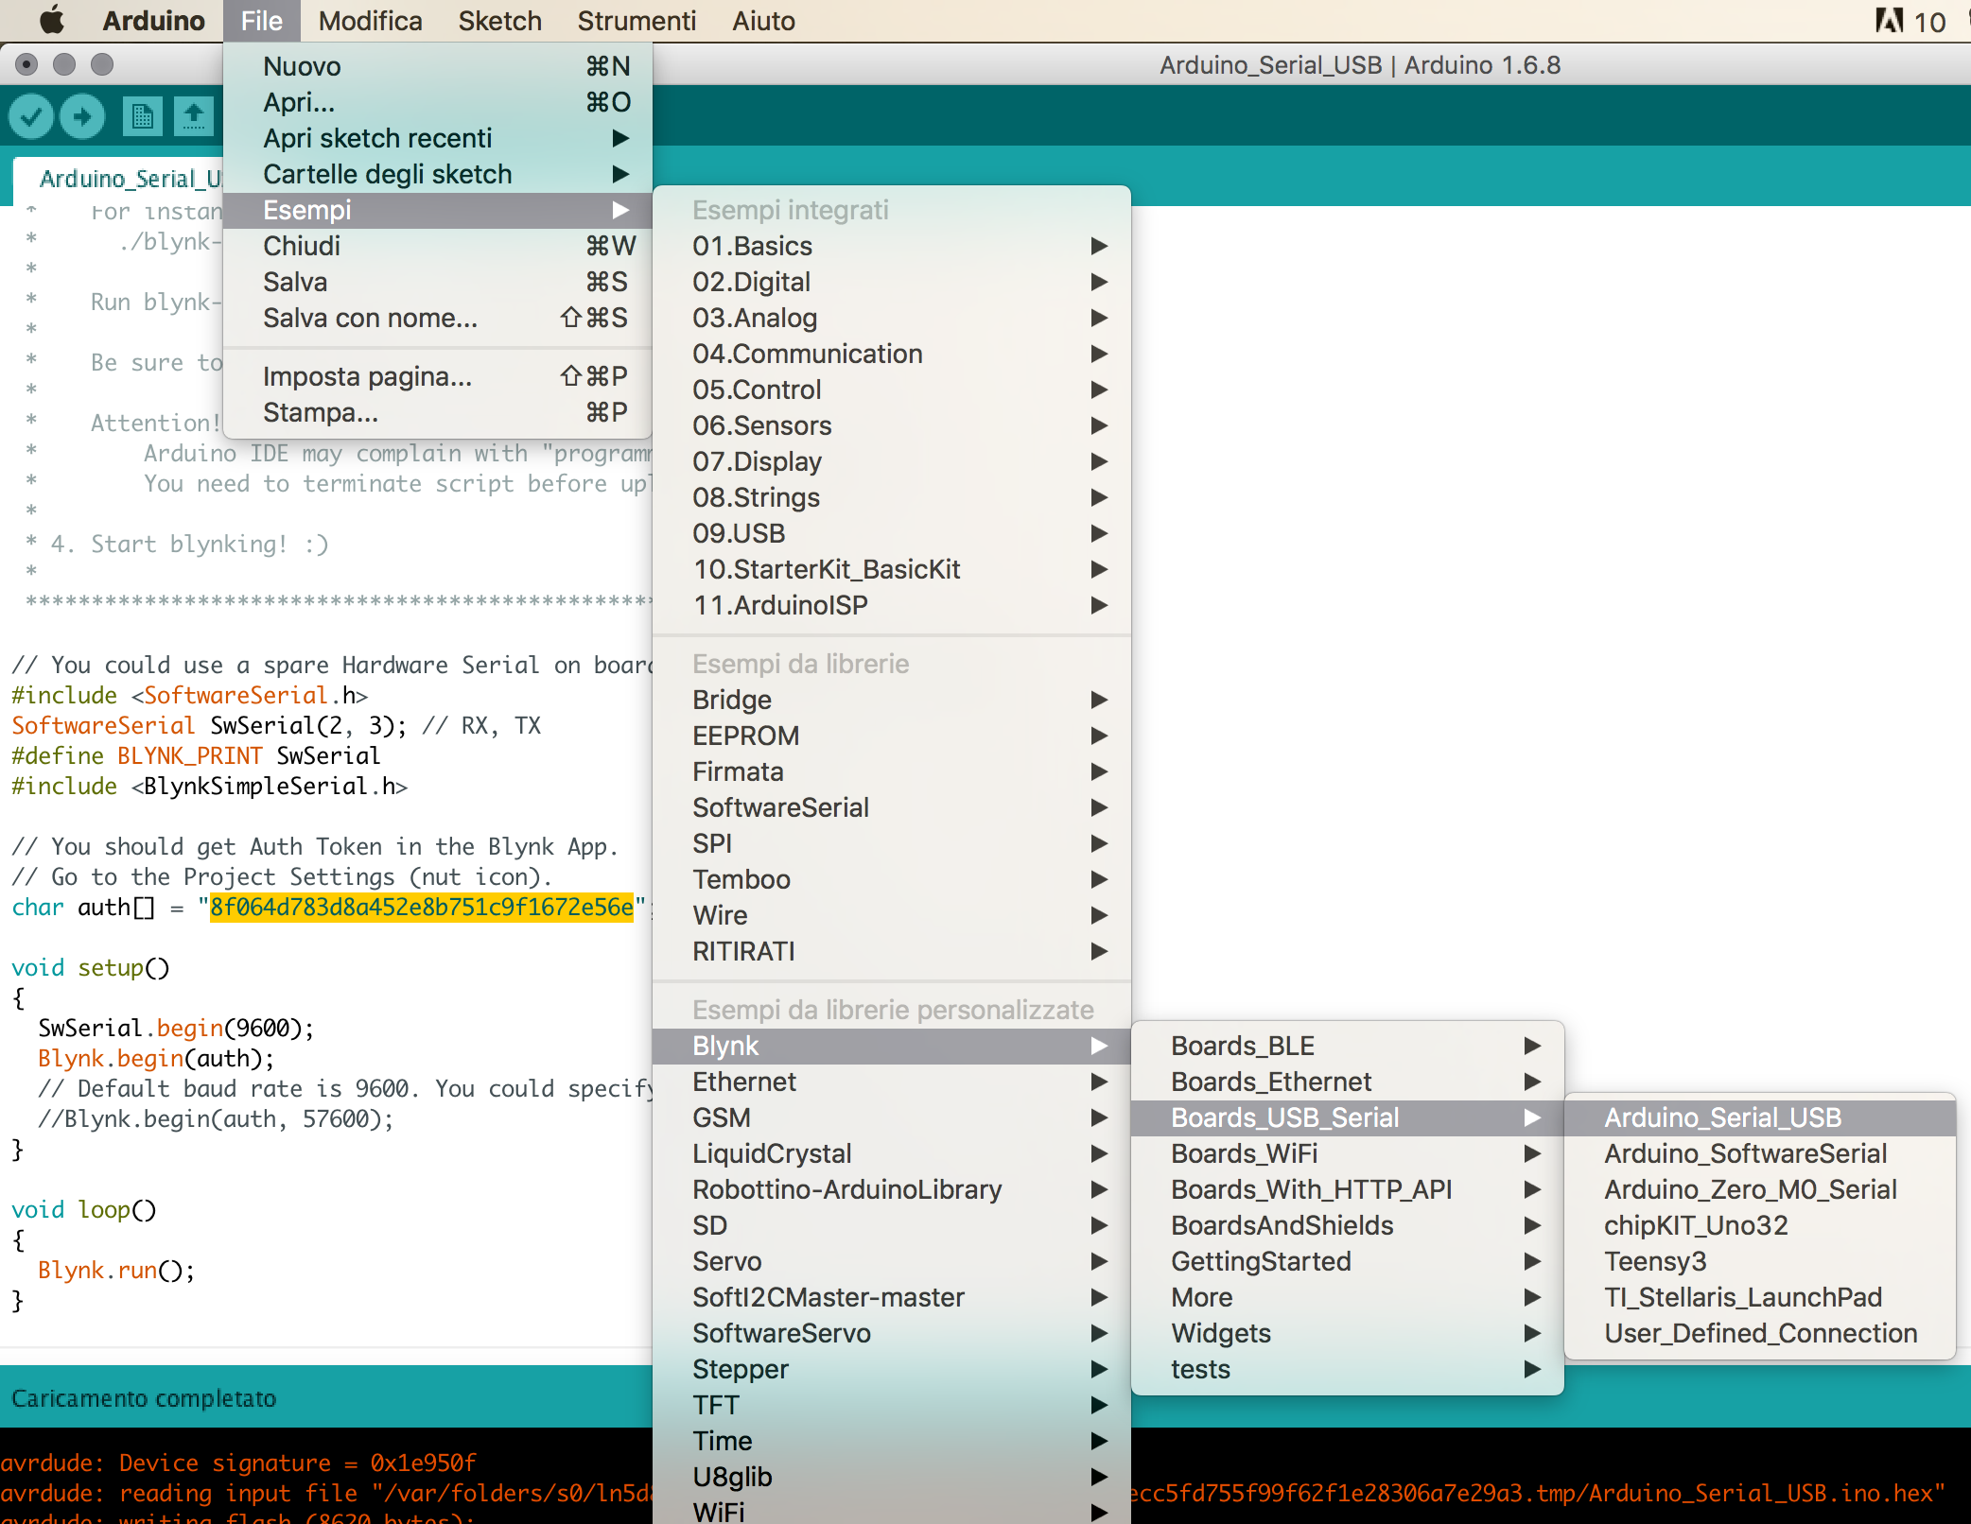Open the U8glib library examples
This screenshot has width=1971, height=1524.
pyautogui.click(x=892, y=1477)
